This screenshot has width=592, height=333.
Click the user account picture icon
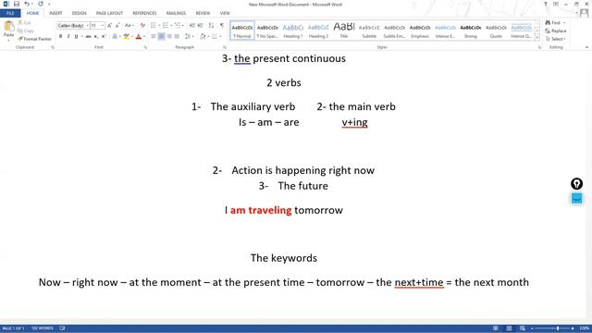pyautogui.click(x=584, y=13)
